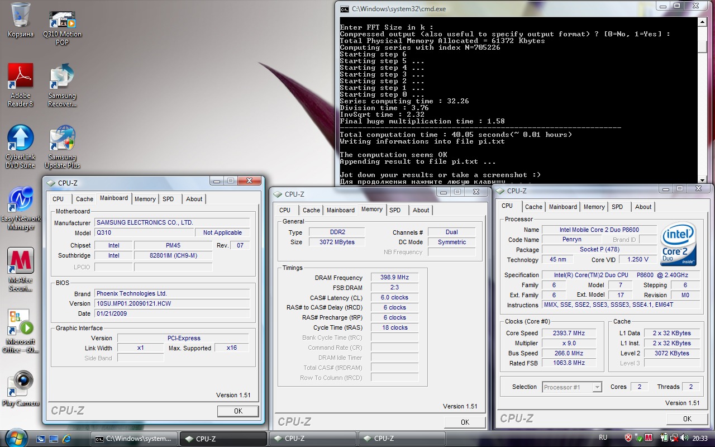
Task: Activate first CPU-Z taskbar button
Action: (225, 439)
